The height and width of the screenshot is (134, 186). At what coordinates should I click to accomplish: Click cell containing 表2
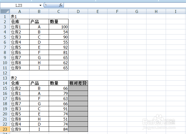pyautogui.click(x=19, y=78)
